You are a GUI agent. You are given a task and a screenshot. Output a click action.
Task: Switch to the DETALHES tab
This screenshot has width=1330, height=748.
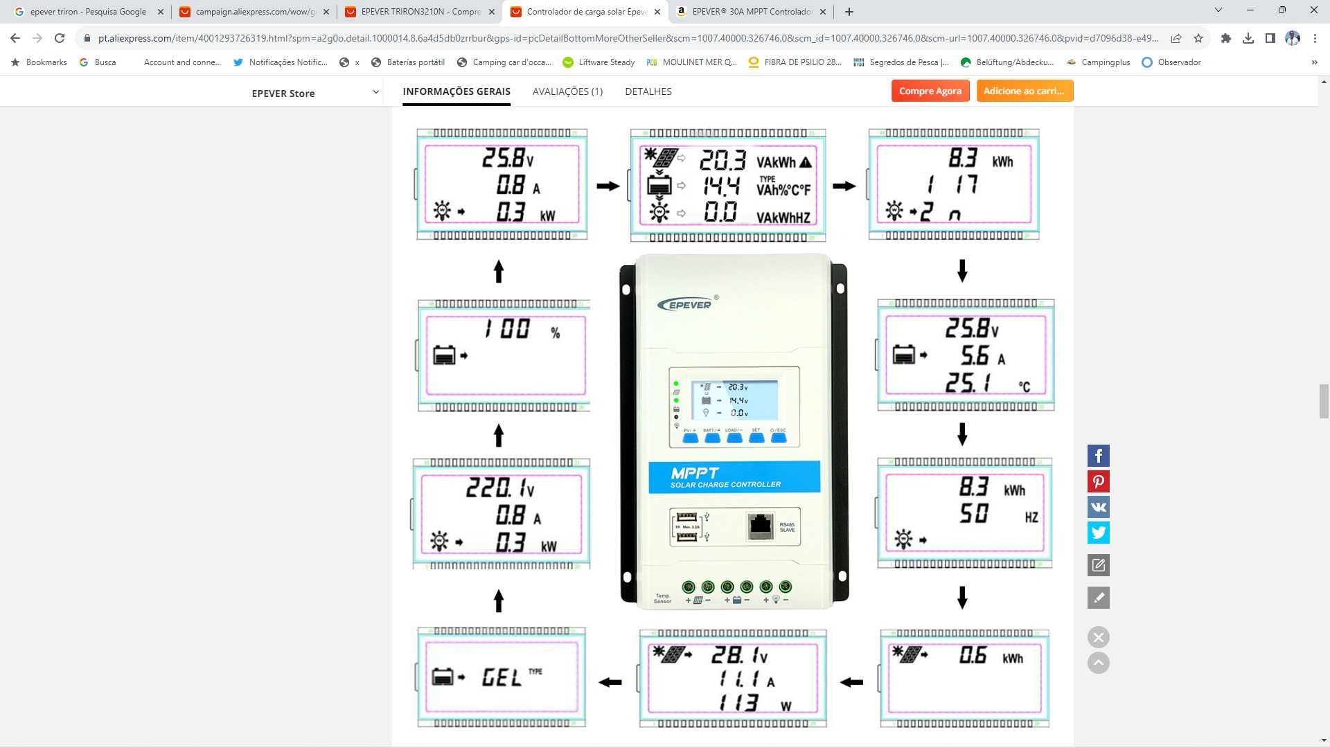coord(648,91)
